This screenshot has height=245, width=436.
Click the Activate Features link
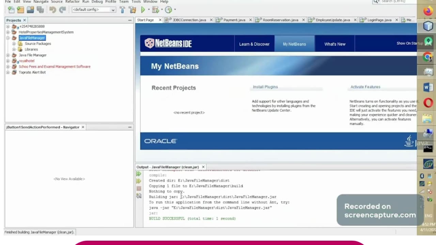[365, 87]
